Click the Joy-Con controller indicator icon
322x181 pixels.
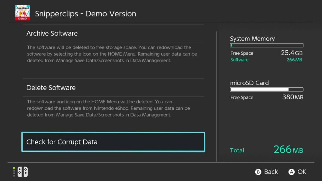coord(23,172)
